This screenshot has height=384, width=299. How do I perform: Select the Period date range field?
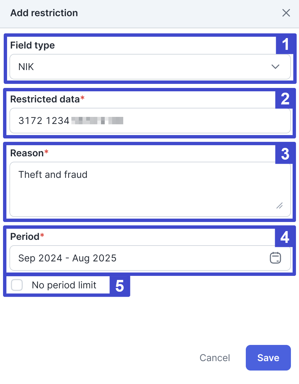click(150, 258)
